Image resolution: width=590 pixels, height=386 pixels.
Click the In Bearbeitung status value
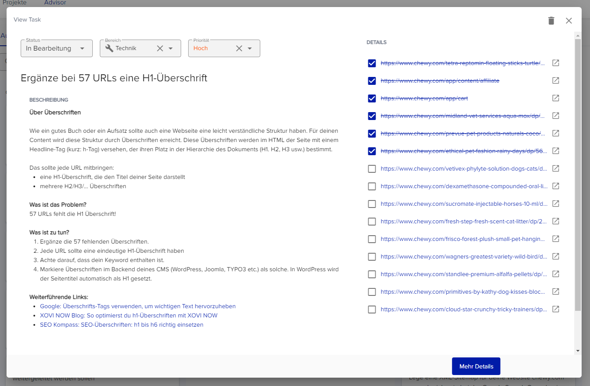click(48, 48)
